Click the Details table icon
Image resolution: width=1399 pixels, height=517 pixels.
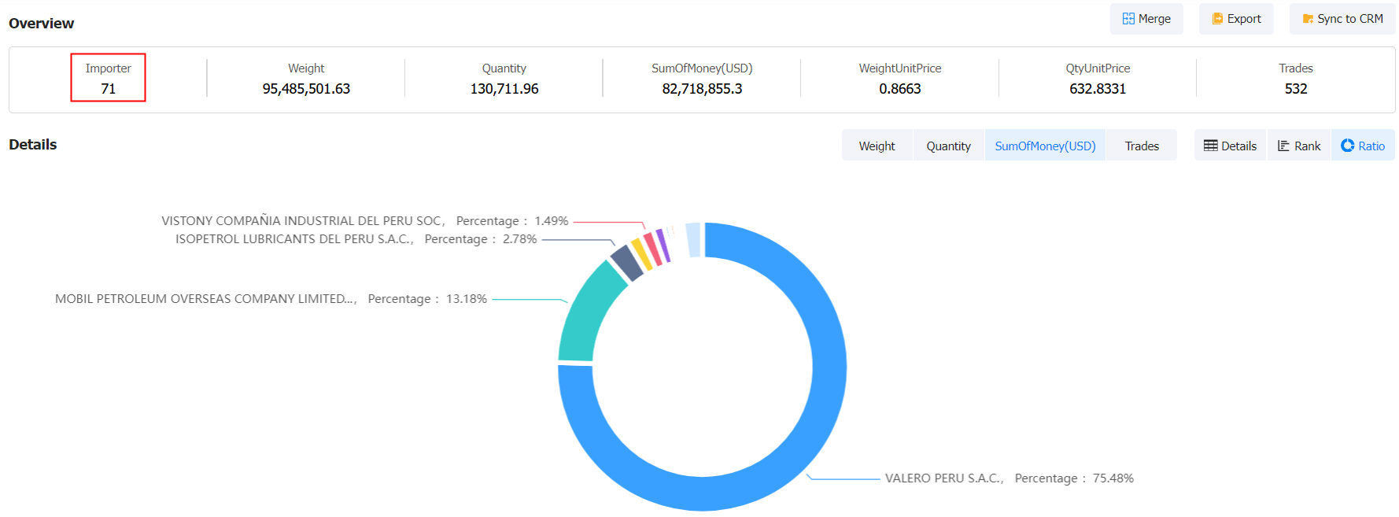[1211, 146]
